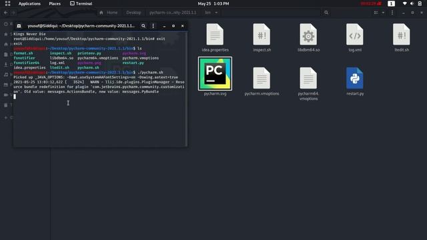Select the ltedit.sh script icon
Image resolution: width=427 pixels, height=240 pixels.
tap(402, 34)
